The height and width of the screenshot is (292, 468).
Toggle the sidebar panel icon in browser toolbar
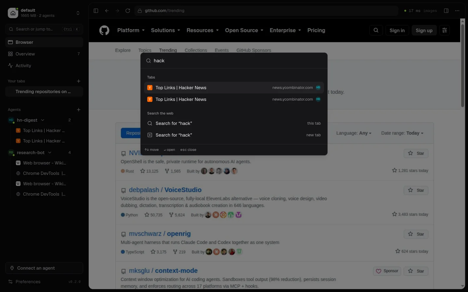96,11
